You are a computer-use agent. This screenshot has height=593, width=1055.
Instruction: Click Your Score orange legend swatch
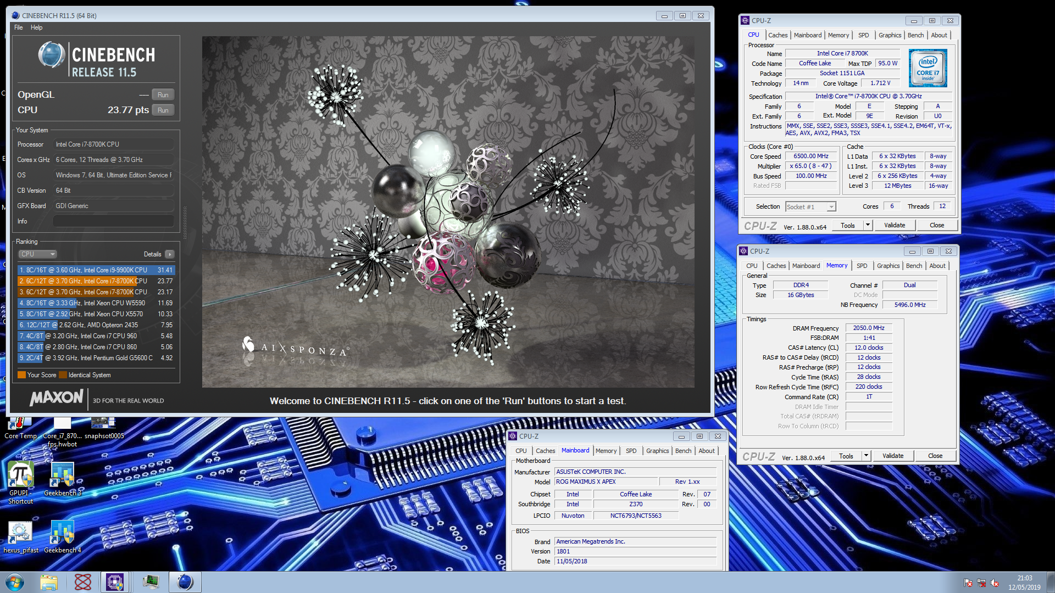click(21, 375)
